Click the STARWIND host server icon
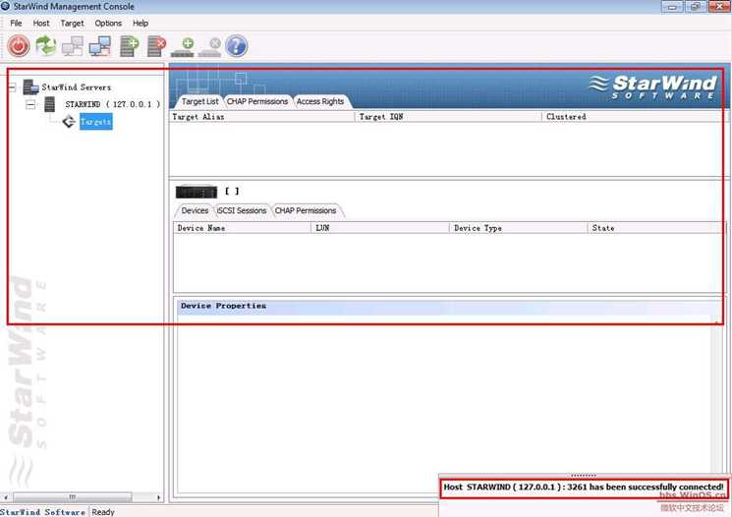This screenshot has width=732, height=517. [x=49, y=104]
